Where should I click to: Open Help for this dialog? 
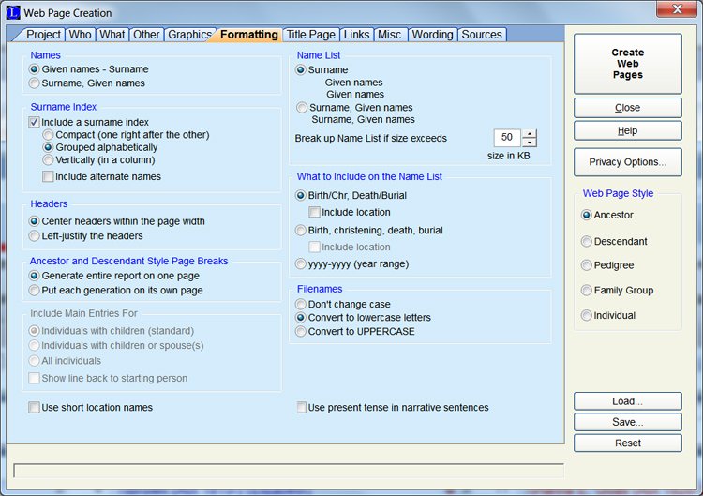[628, 130]
